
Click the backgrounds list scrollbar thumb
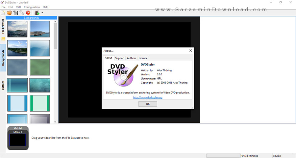(x=55, y=36)
